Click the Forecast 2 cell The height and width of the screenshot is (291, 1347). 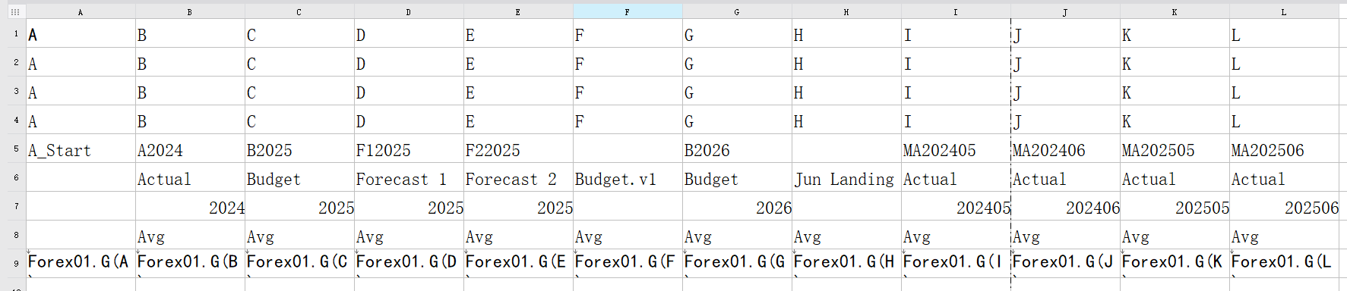518,178
